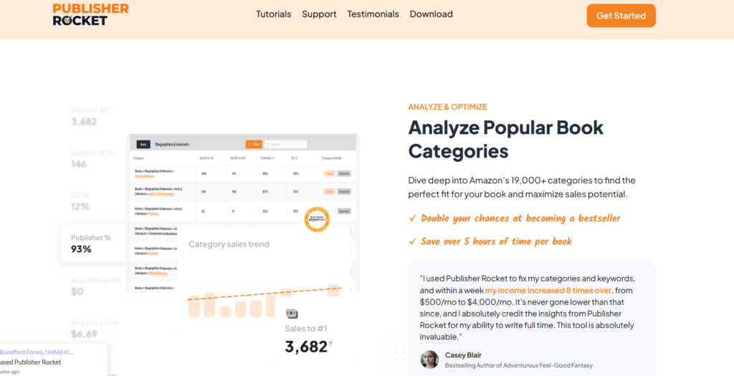The image size is (734, 376).
Task: Click Casey Blair's profile photo
Action: [x=429, y=360]
